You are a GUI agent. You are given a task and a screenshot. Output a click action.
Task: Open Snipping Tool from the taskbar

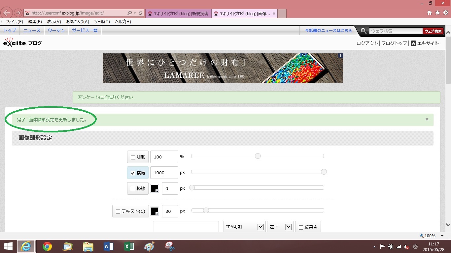(170, 246)
